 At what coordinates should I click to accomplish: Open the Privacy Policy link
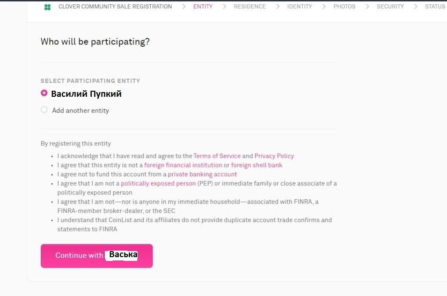[x=274, y=156]
